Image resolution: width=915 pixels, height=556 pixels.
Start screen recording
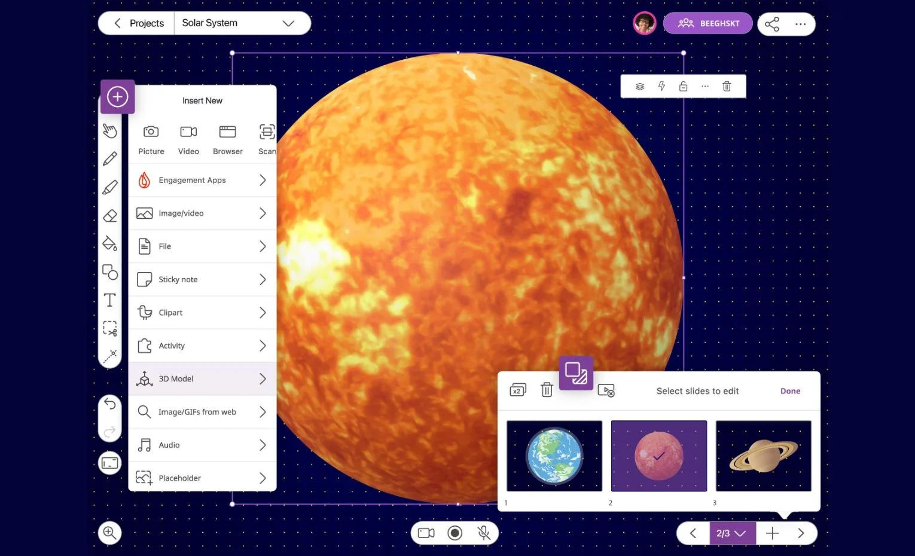click(455, 533)
